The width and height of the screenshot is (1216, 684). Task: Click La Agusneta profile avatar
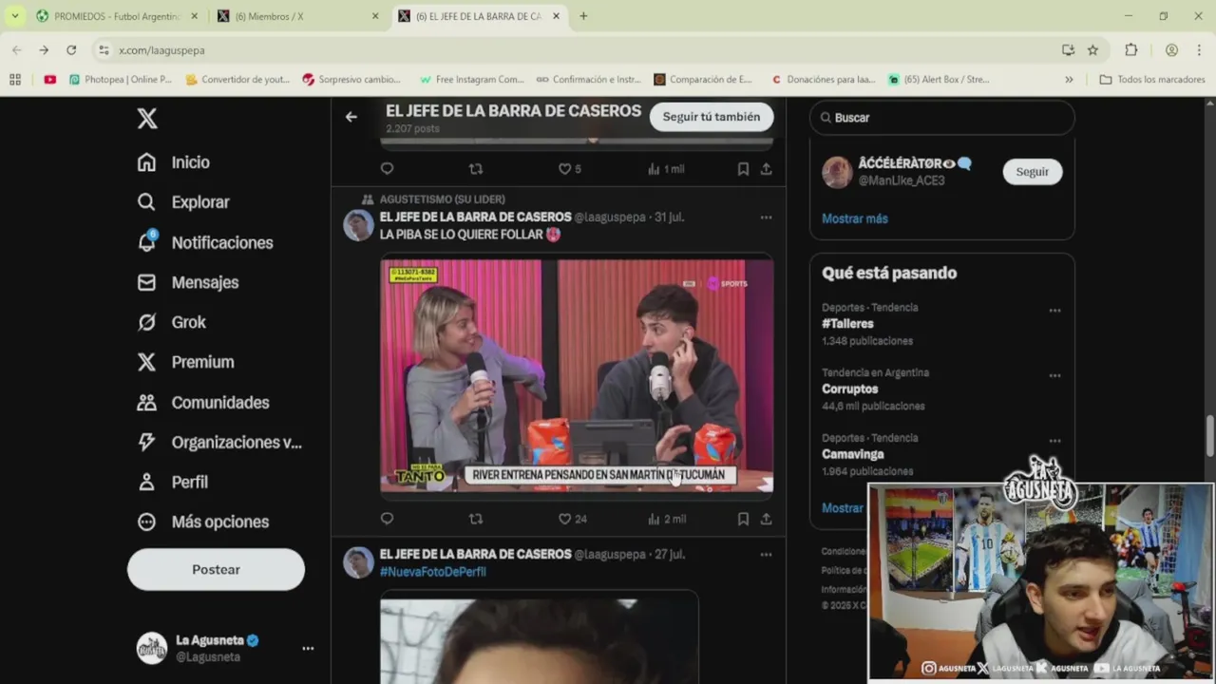coord(151,648)
